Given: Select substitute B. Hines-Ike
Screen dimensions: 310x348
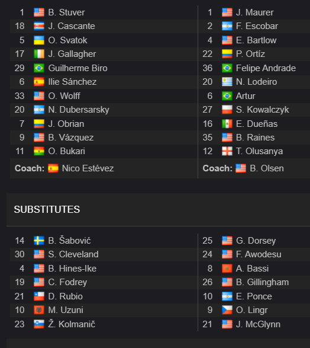Looking at the screenshot, I should [x=72, y=269].
